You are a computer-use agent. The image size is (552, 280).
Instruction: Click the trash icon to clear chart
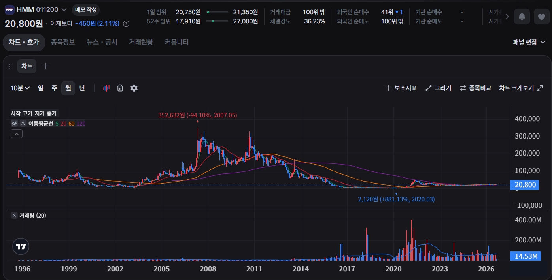(120, 88)
